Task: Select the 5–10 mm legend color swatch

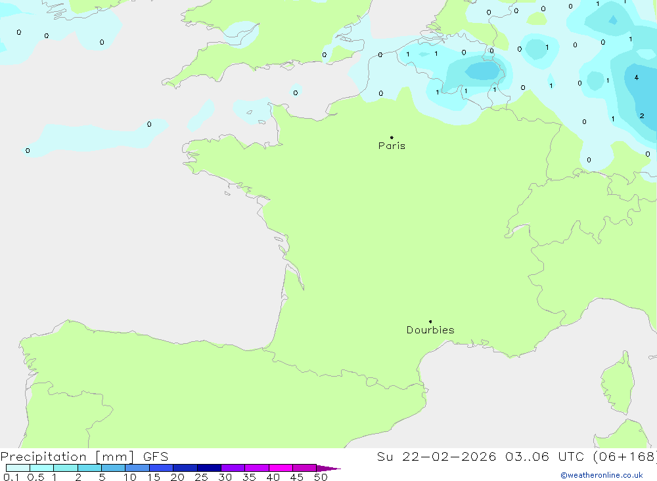Action: tap(114, 468)
